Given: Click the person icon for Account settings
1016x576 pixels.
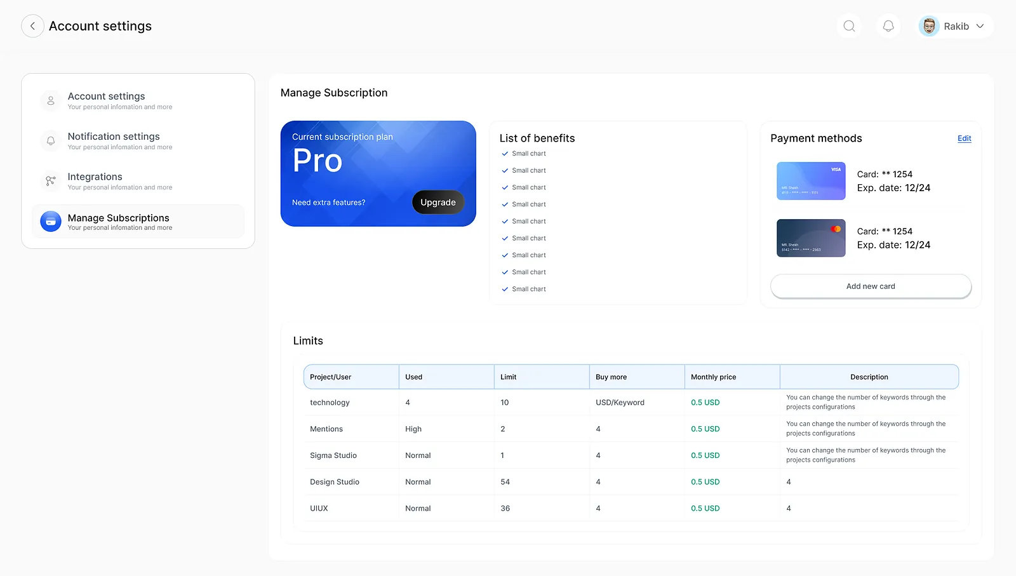Looking at the screenshot, I should click(x=51, y=101).
